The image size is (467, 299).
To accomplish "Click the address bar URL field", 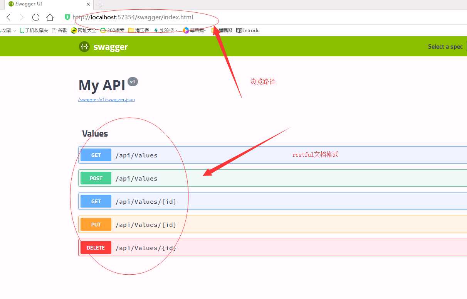I will 133,17.
